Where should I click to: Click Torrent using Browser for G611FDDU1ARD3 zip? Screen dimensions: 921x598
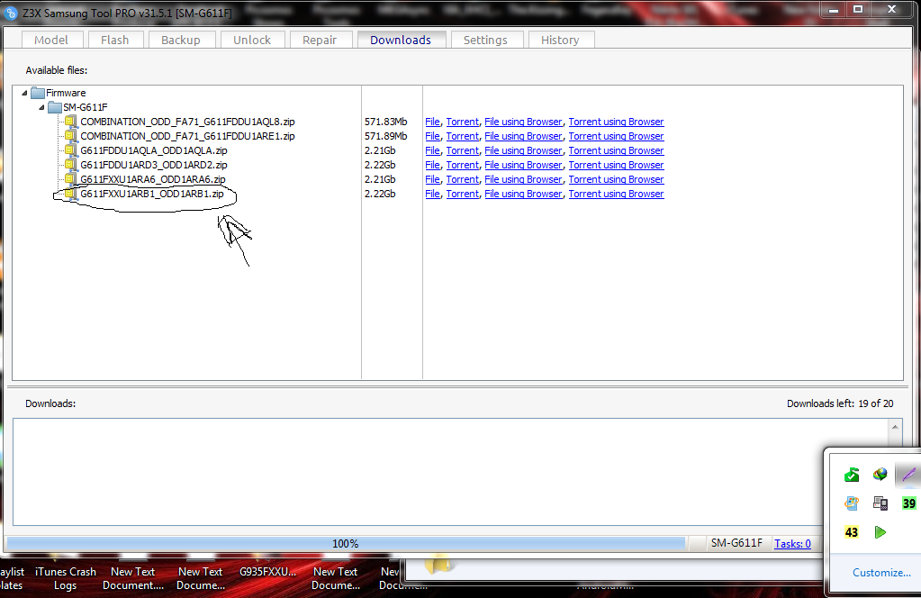pyautogui.click(x=616, y=165)
